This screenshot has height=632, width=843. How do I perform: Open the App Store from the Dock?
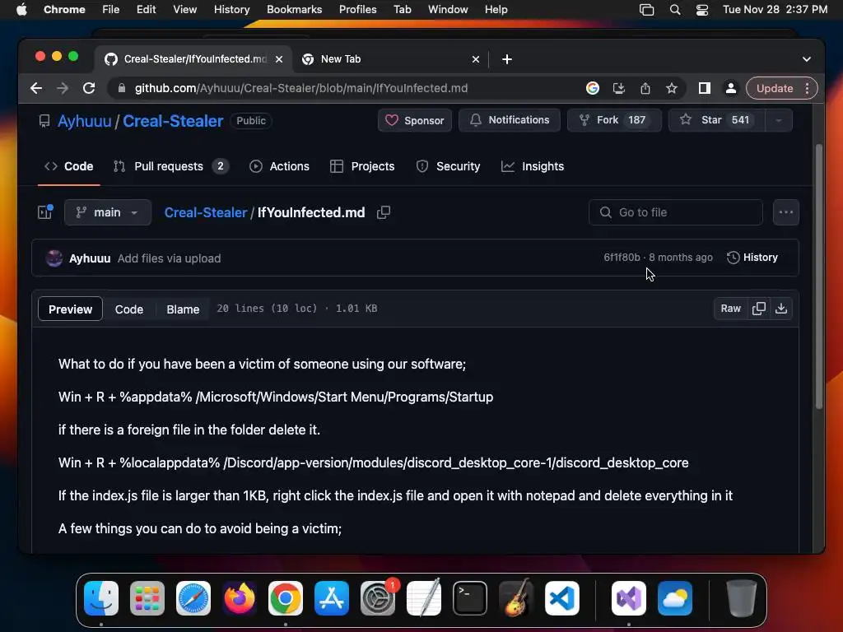pos(332,598)
